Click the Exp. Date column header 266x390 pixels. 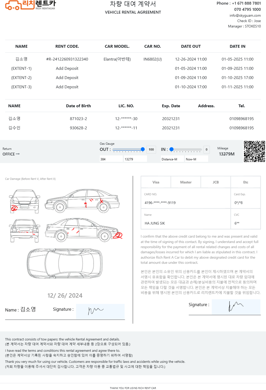pyautogui.click(x=171, y=106)
